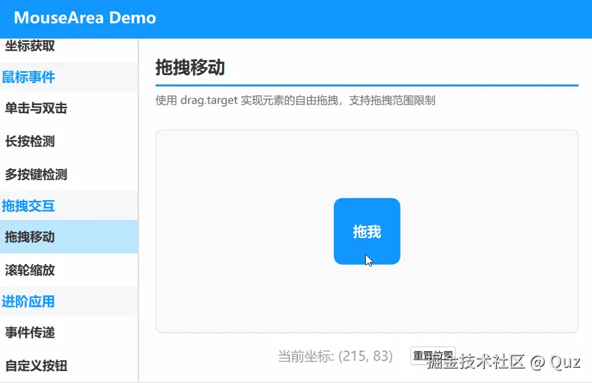Click the blue 拖我 draggable box
This screenshot has width=592, height=383.
pos(367,231)
